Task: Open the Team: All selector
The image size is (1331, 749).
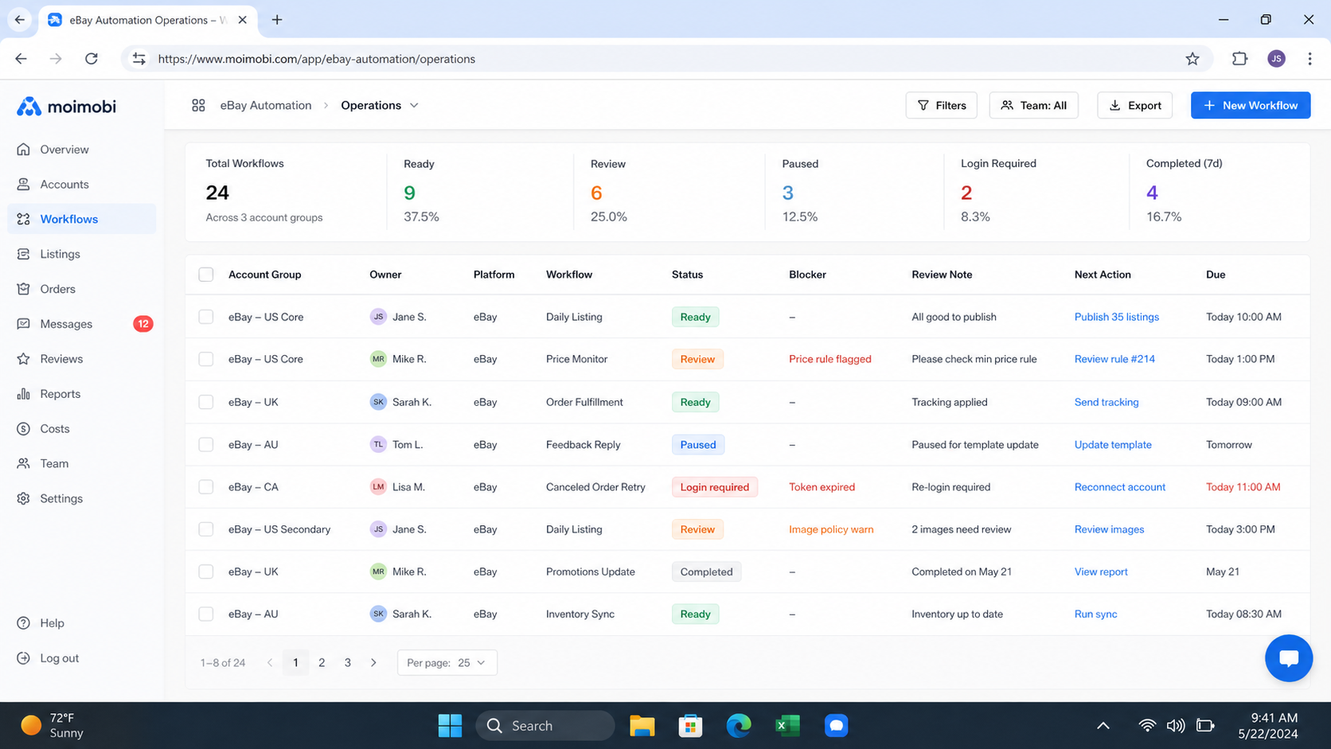Action: tap(1033, 105)
